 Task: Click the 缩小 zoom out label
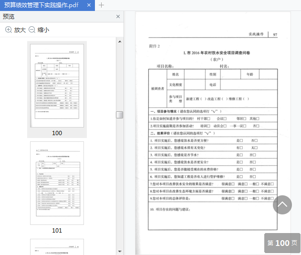[43, 30]
